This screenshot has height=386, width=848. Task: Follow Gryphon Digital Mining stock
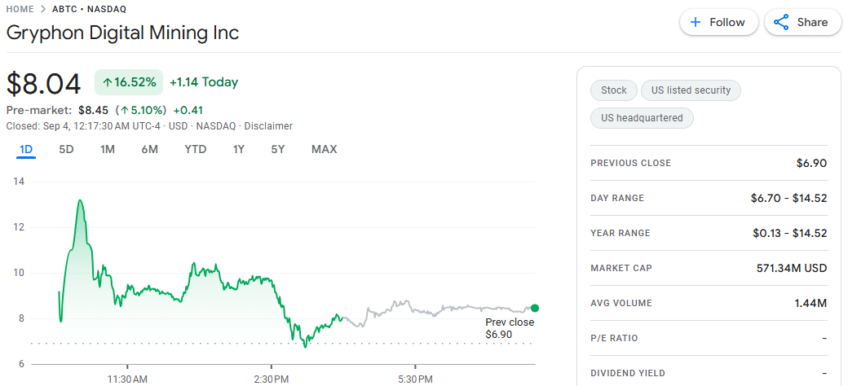[718, 22]
